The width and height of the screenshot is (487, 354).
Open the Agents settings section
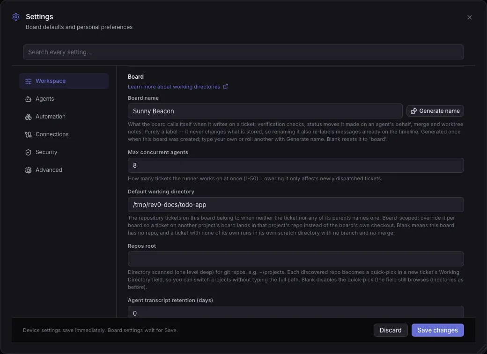coord(64,99)
